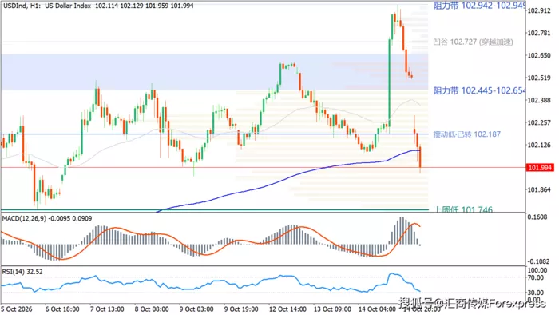Click the blue RSI line peak
Screen dimensions: 559x315
392,274
